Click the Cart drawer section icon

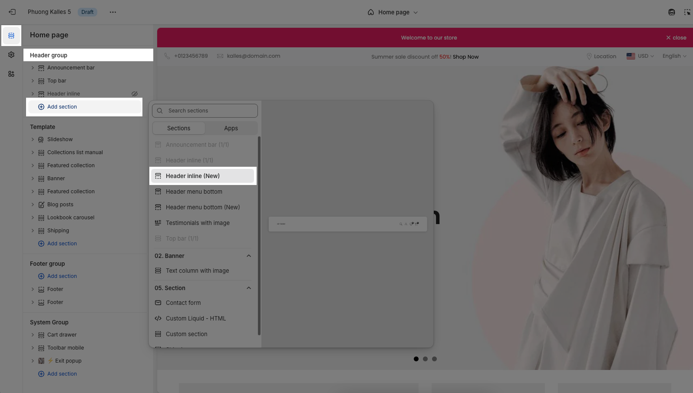[x=41, y=335]
